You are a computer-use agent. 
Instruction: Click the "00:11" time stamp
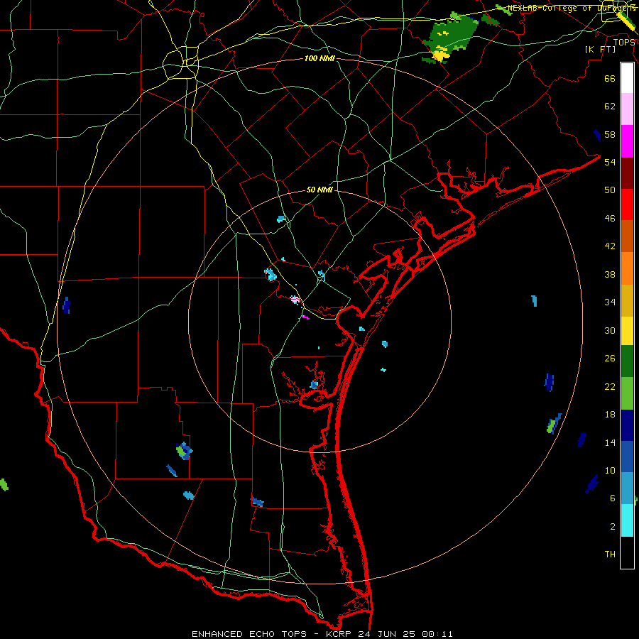coord(437,634)
